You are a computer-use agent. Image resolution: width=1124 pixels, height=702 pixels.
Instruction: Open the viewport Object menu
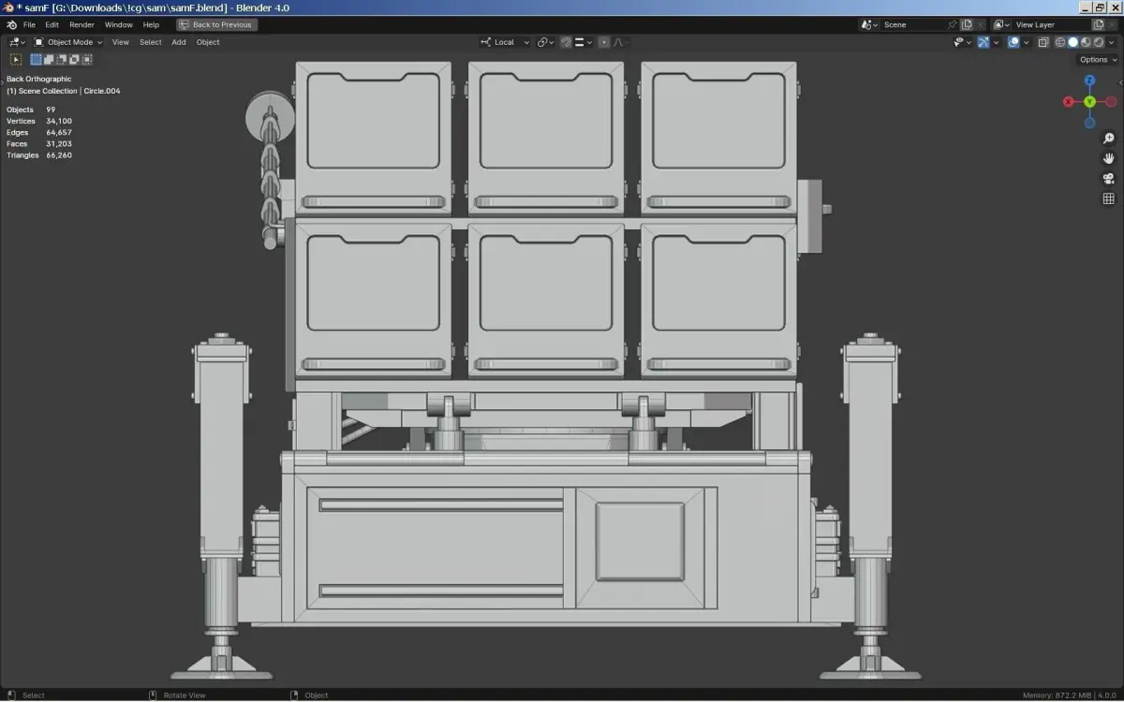(x=208, y=42)
